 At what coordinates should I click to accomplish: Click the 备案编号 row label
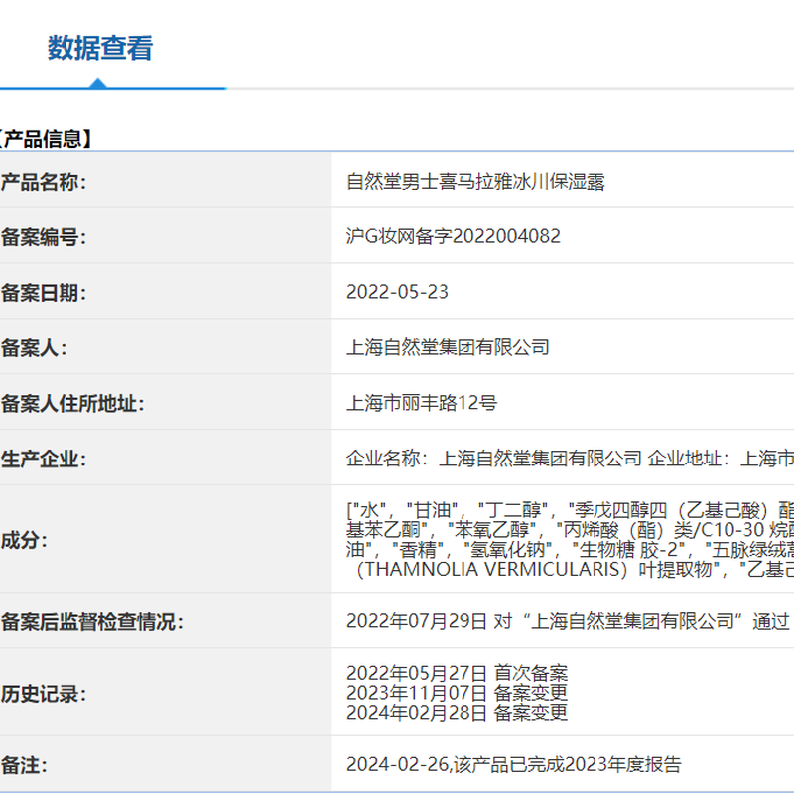(x=45, y=237)
